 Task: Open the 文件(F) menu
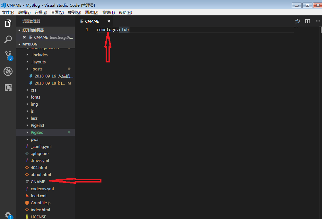(x=8, y=12)
